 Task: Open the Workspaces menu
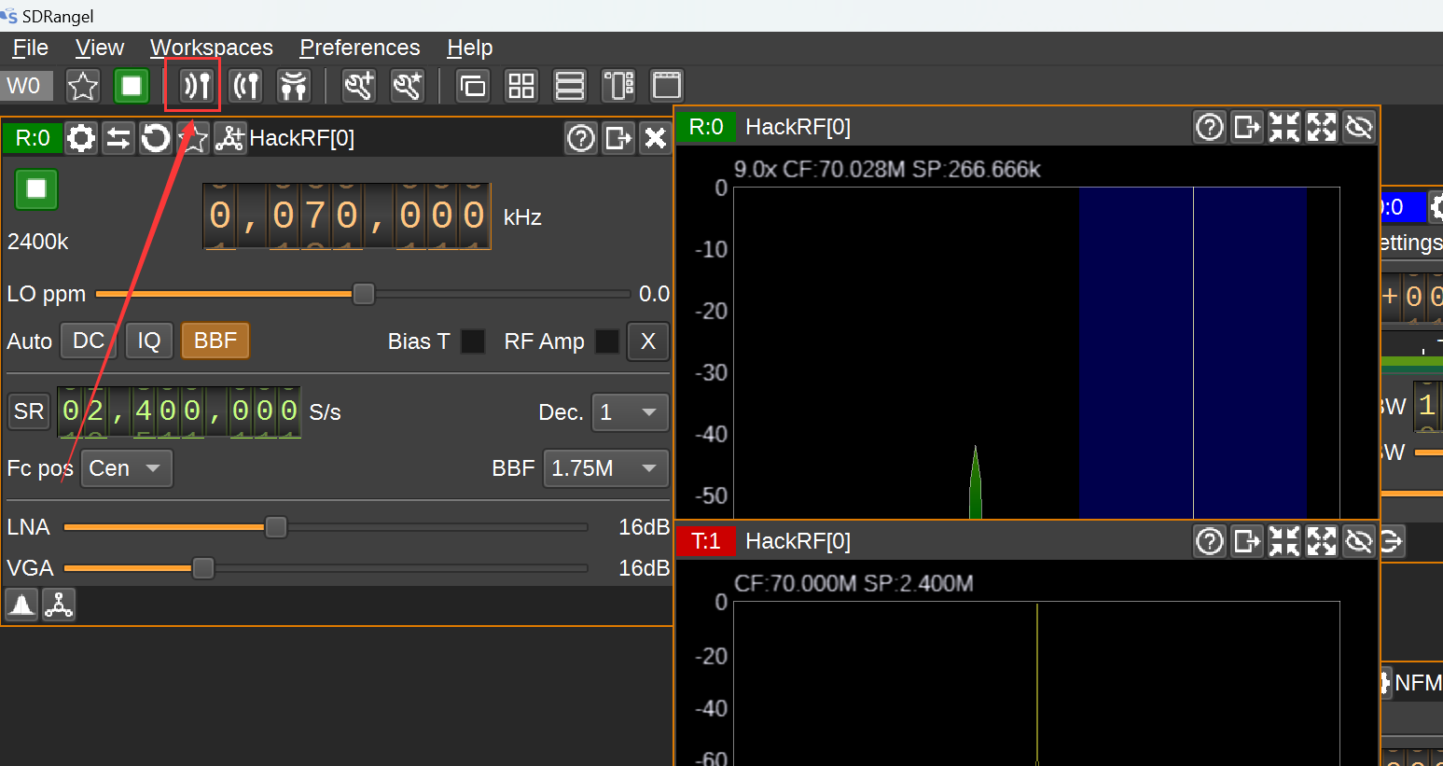[x=211, y=48]
